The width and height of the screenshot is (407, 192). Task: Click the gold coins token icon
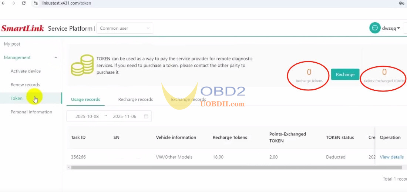(x=82, y=65)
